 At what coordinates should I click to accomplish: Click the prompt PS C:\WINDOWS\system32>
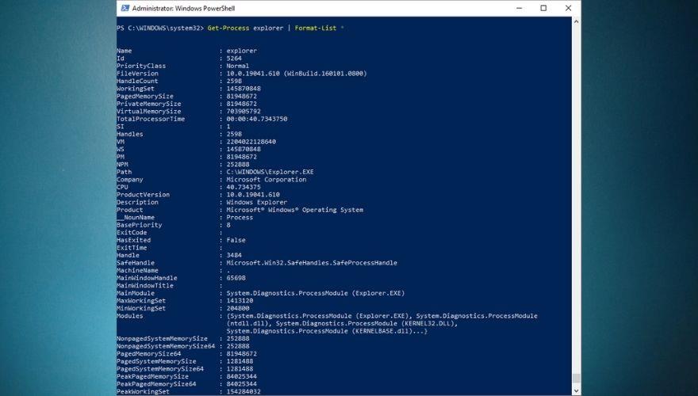tap(160, 28)
